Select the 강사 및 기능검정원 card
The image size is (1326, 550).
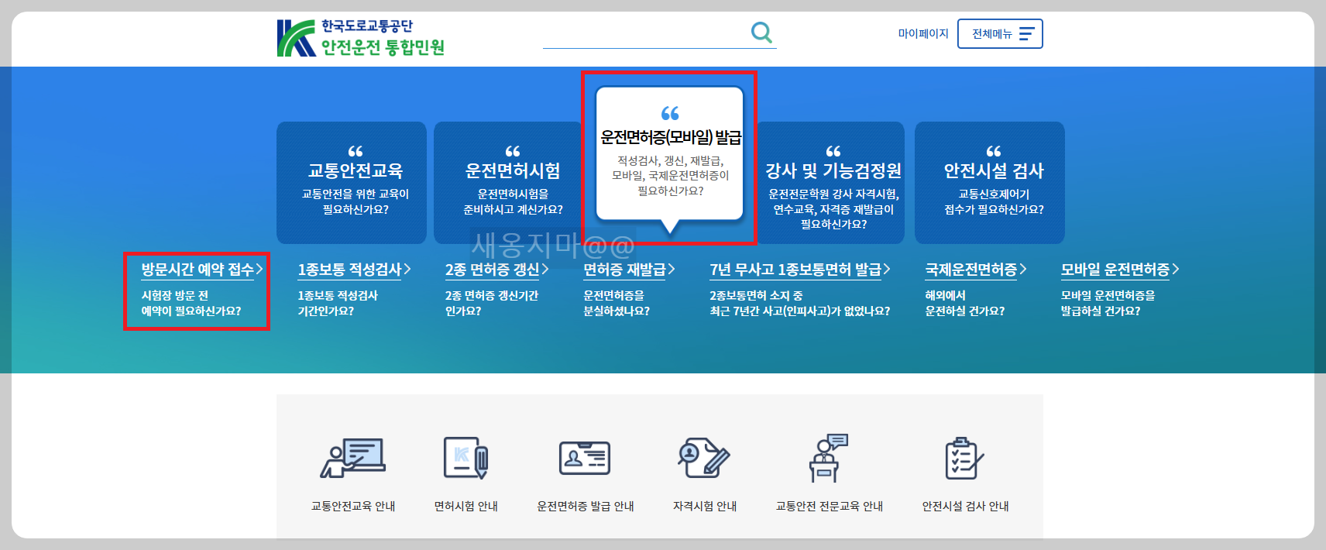click(831, 183)
